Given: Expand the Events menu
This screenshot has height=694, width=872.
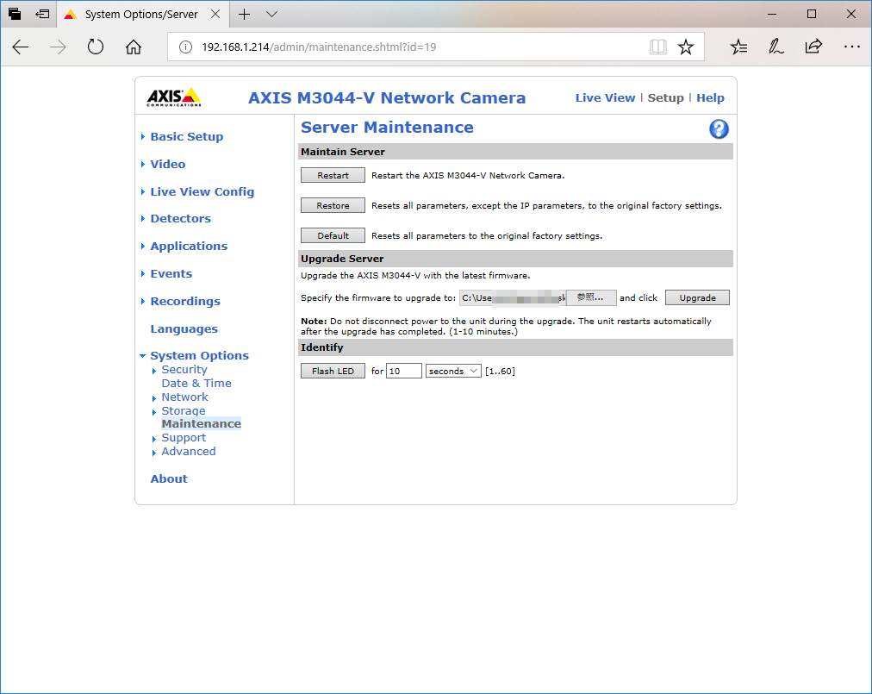Looking at the screenshot, I should [x=171, y=274].
